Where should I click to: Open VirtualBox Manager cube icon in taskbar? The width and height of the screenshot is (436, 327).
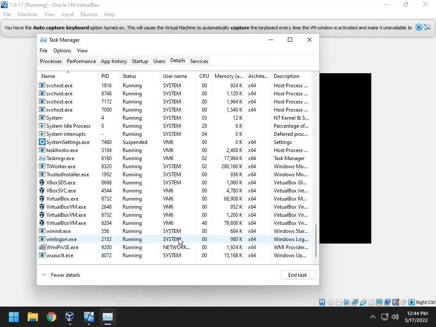pos(70,317)
